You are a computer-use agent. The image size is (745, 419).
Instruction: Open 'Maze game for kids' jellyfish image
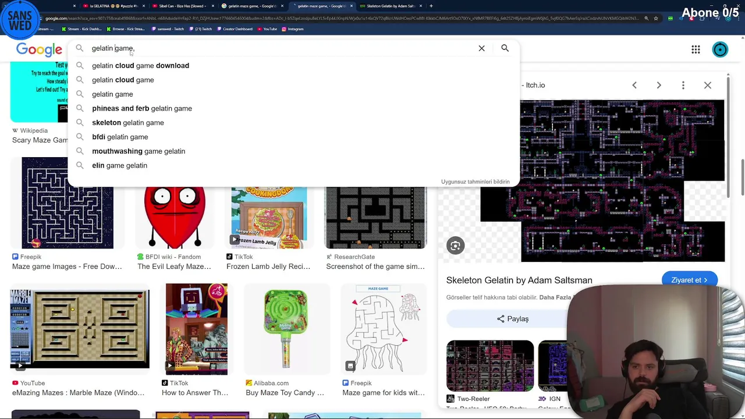(x=384, y=329)
